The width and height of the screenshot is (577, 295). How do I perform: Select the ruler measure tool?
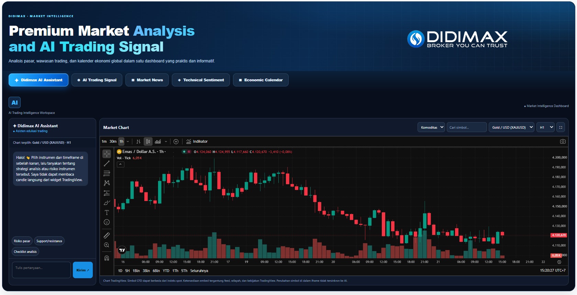click(x=107, y=235)
